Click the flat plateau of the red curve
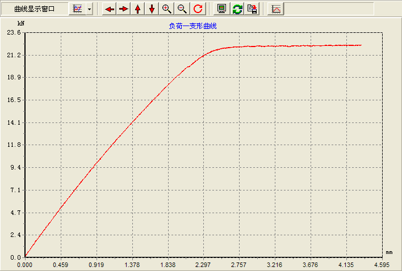Viewport: 402px width, 271px height. [295, 46]
